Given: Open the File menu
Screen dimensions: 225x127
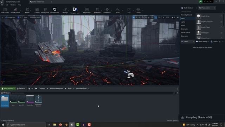Looking at the screenshot, I should click(2, 5).
